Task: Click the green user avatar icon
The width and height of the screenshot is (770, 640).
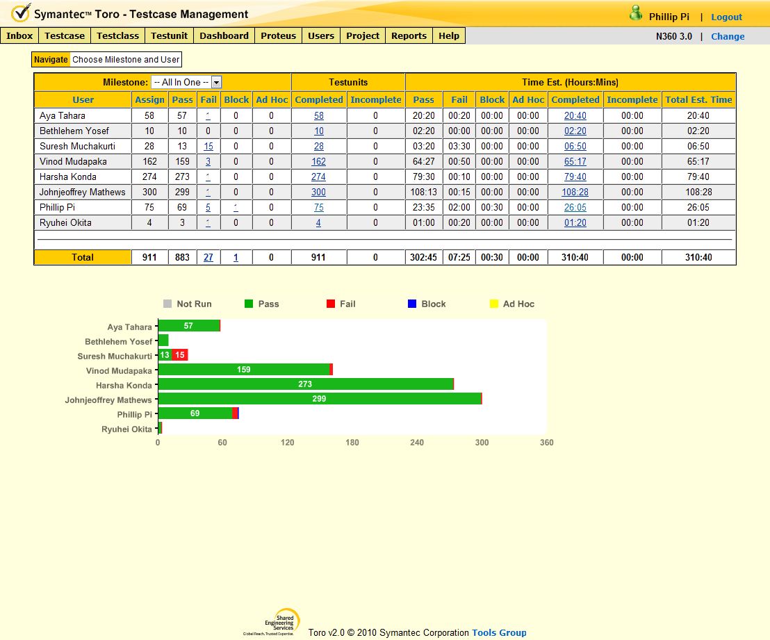Action: click(635, 13)
